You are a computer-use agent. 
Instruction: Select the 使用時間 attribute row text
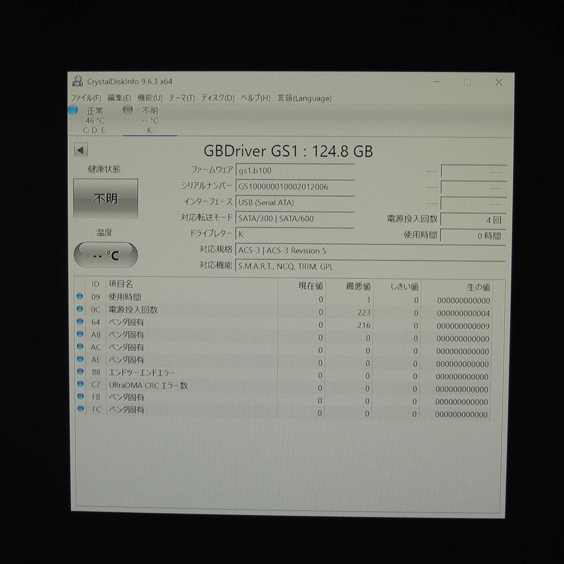click(x=125, y=297)
